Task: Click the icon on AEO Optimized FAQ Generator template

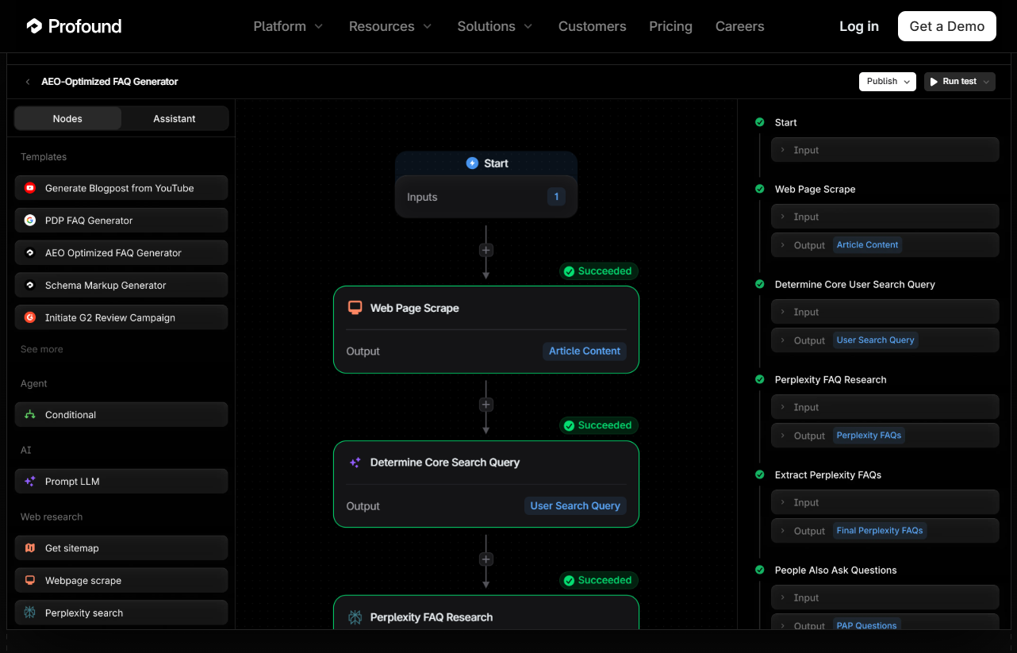Action: coord(30,253)
